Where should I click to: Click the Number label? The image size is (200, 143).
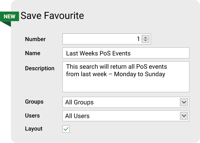click(35, 39)
